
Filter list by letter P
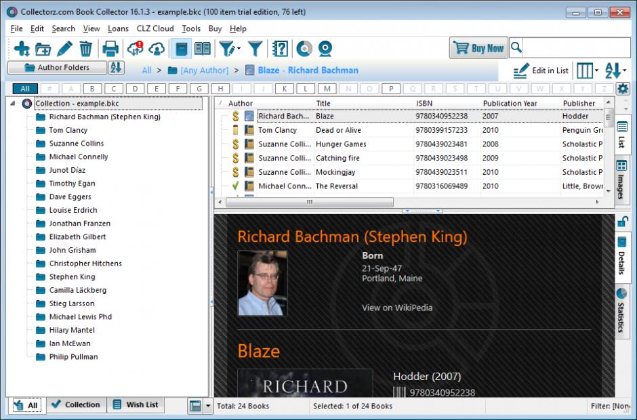coord(391,89)
